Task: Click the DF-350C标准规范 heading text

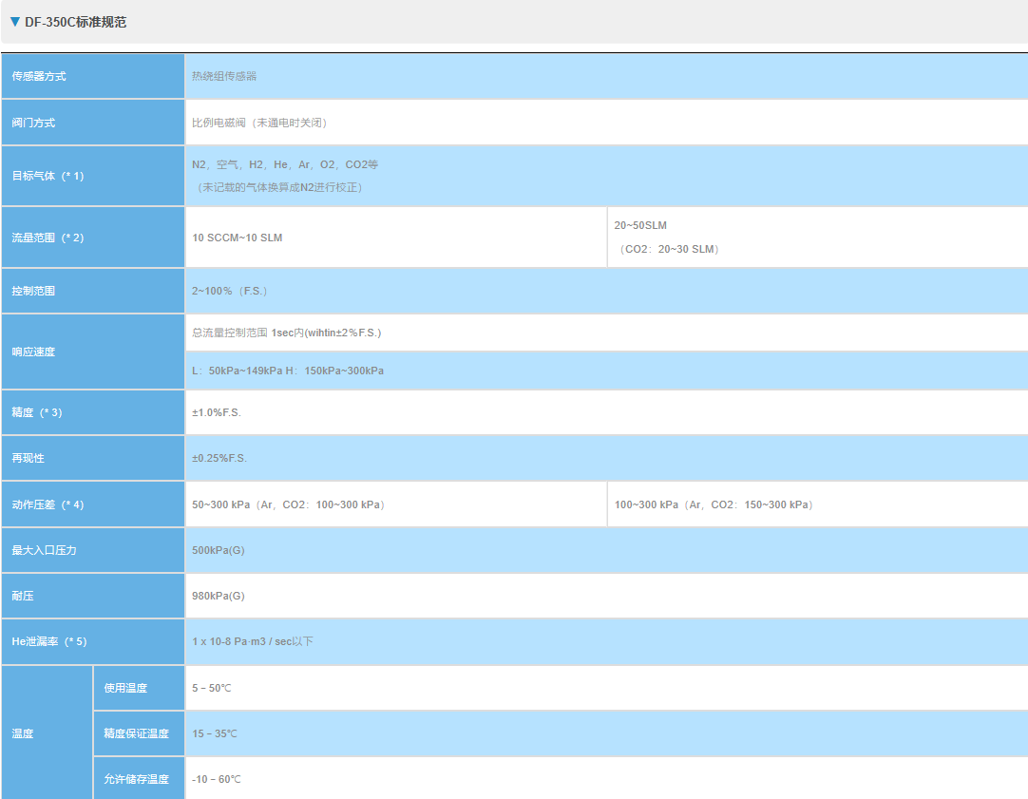Action: tap(75, 22)
